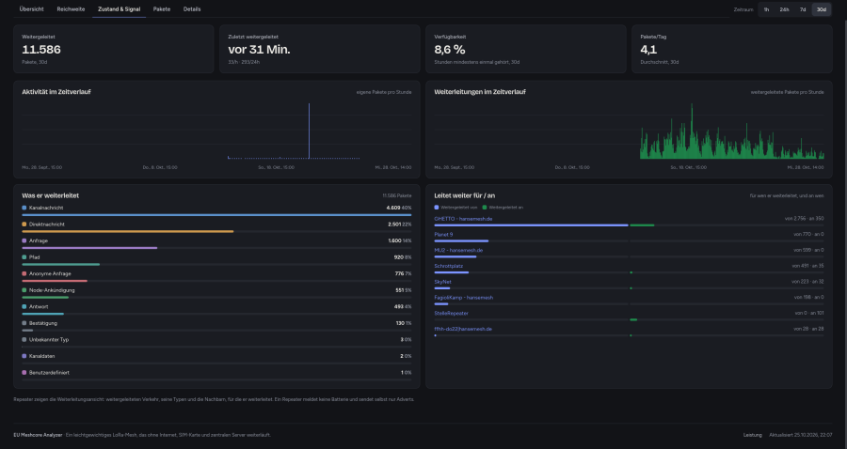Screen dimensions: 847x449
Task: Open the MU2 - hansemesh.de node link
Action: 458,250
